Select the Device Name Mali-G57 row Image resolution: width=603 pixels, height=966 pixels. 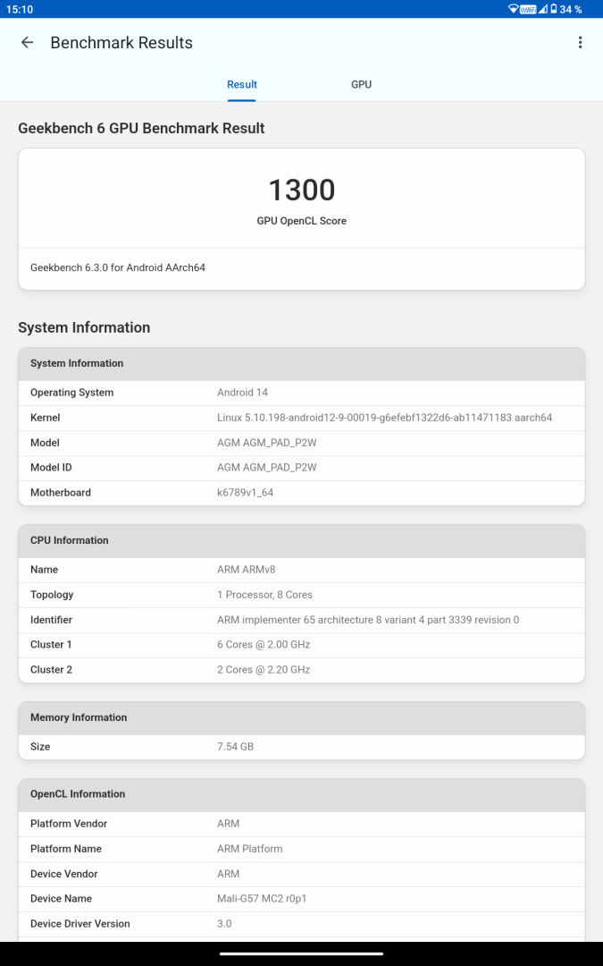302,898
